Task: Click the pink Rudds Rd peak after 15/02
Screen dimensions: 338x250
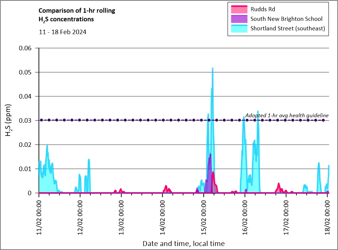Action: (213, 173)
